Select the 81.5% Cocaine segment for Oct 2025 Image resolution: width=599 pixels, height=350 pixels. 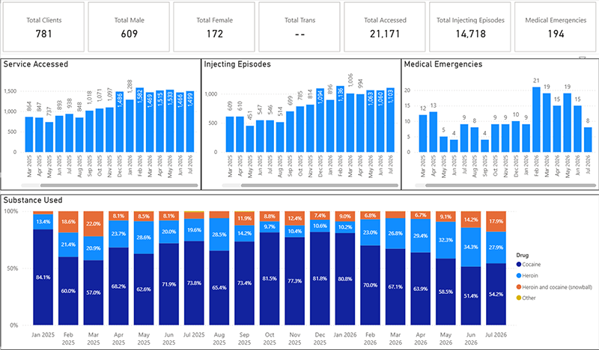pyautogui.click(x=270, y=279)
